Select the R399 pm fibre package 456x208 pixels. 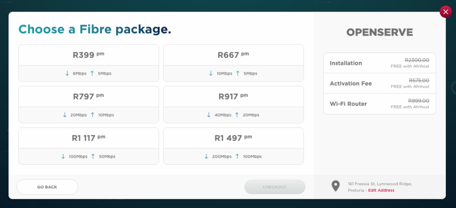[x=89, y=56]
